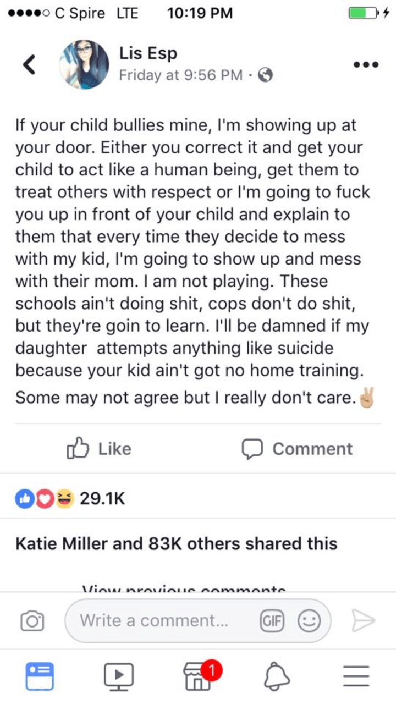Tap the love heart reaction icon
This screenshot has width=396, height=704.
tap(45, 499)
